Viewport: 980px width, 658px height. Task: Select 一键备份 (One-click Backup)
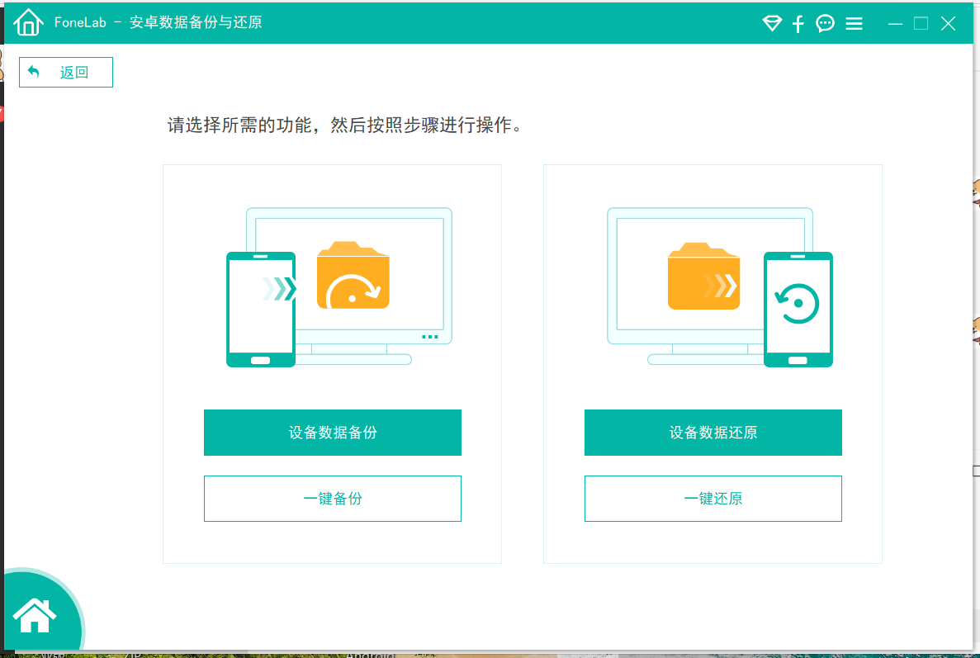click(x=332, y=499)
